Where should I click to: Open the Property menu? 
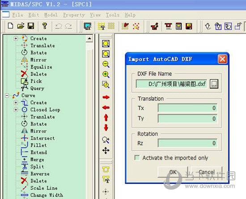tap(74, 15)
